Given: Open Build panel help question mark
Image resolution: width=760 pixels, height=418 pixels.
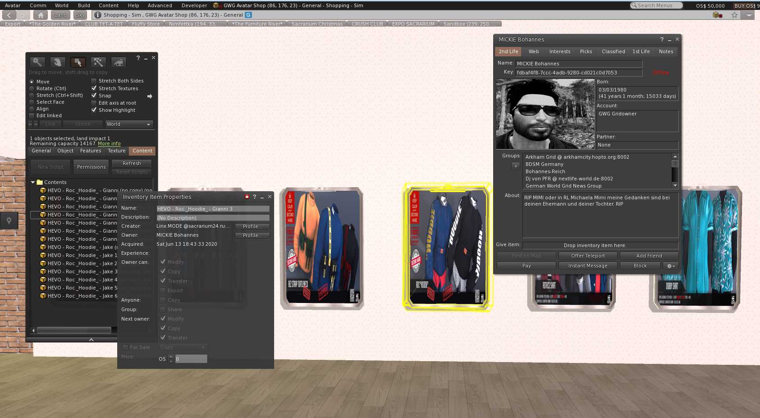Looking at the screenshot, I should point(138,58).
